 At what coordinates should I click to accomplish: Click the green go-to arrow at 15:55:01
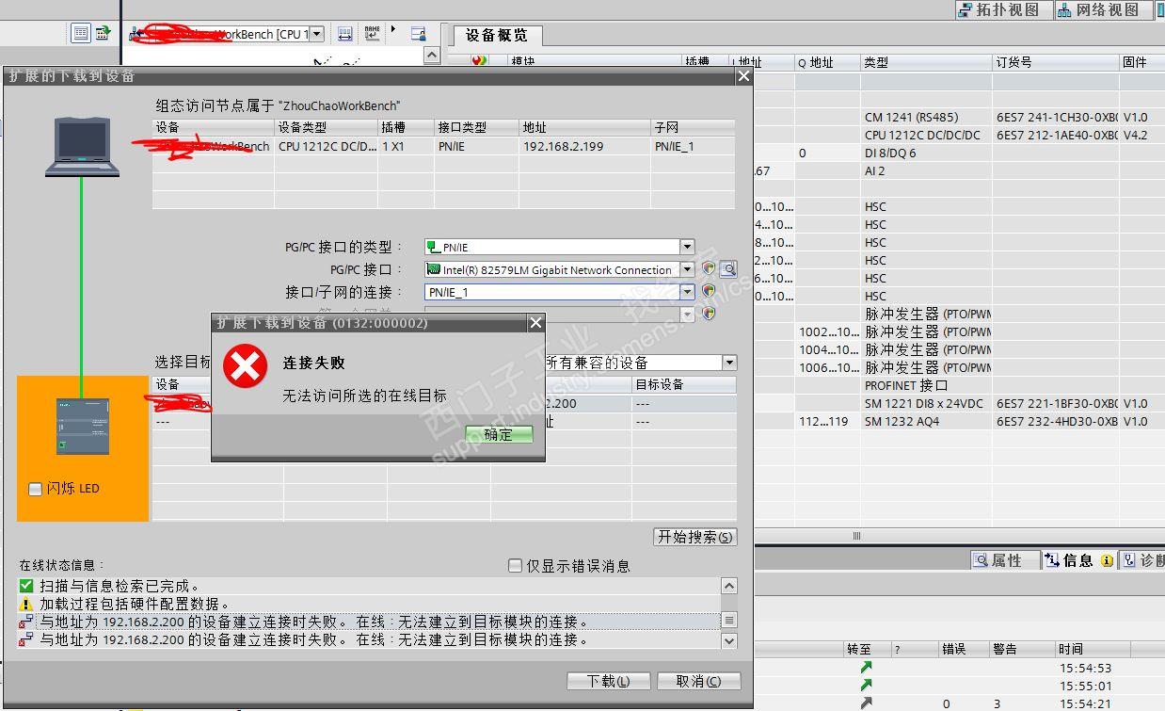pyautogui.click(x=866, y=686)
